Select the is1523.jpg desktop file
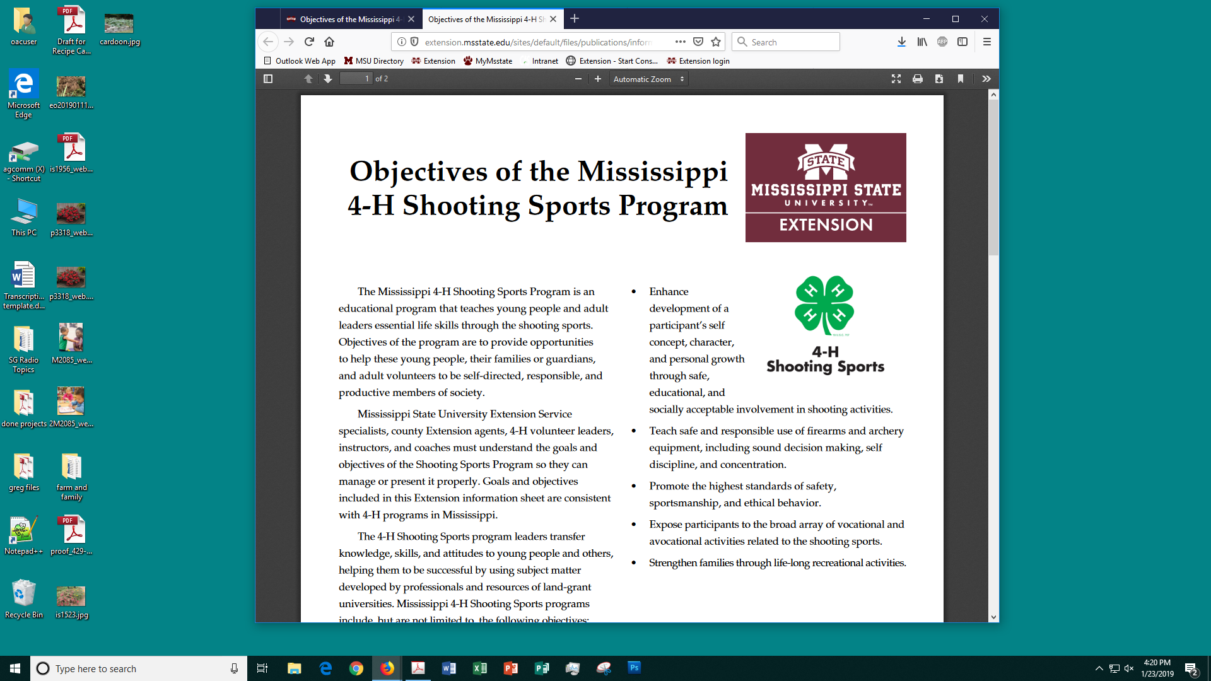This screenshot has height=681, width=1211. click(x=71, y=602)
